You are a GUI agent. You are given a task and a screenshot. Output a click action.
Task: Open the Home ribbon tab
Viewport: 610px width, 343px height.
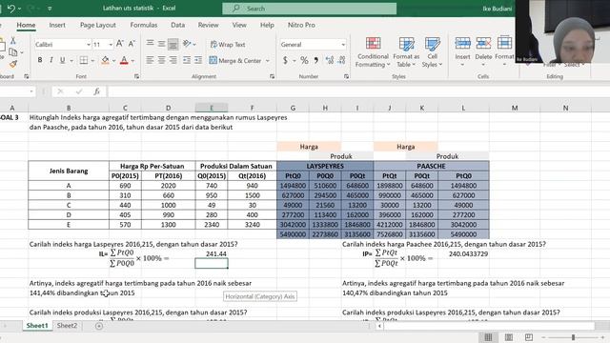click(x=26, y=25)
